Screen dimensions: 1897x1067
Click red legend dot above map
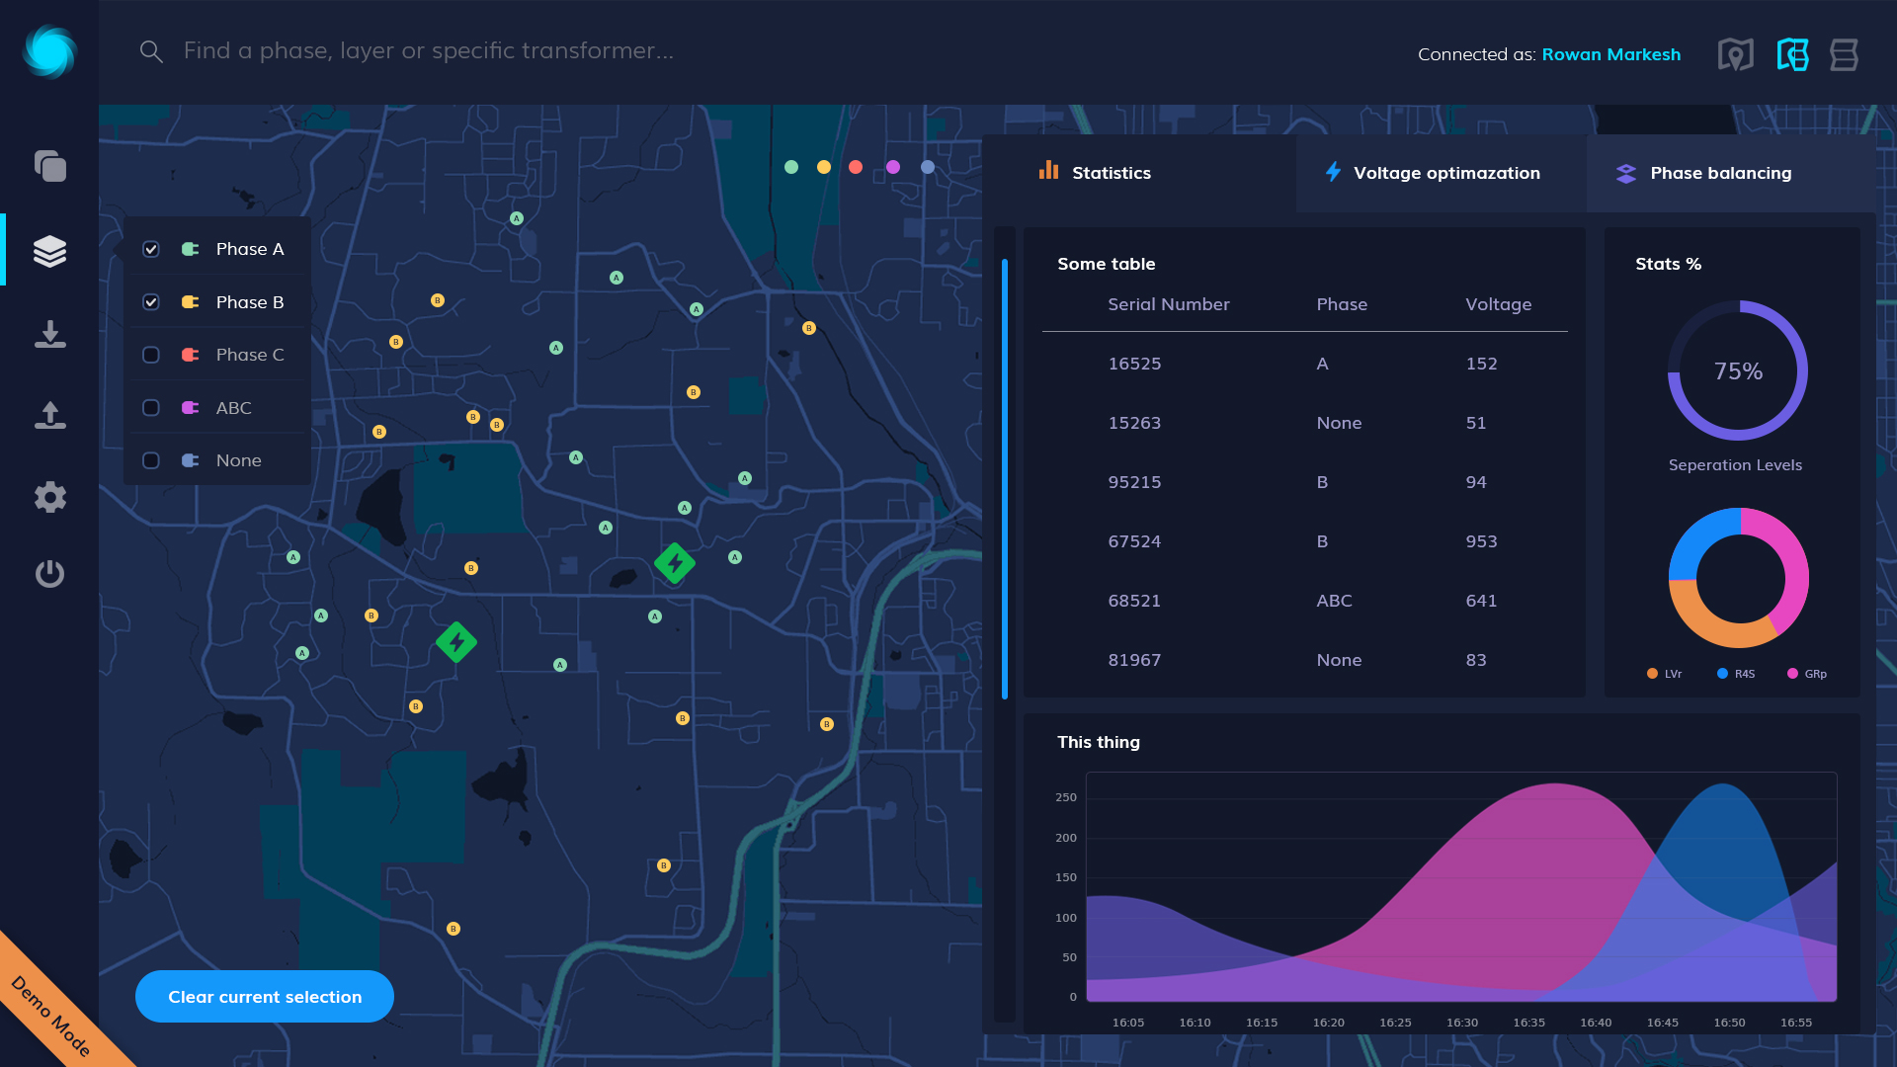[x=856, y=167]
